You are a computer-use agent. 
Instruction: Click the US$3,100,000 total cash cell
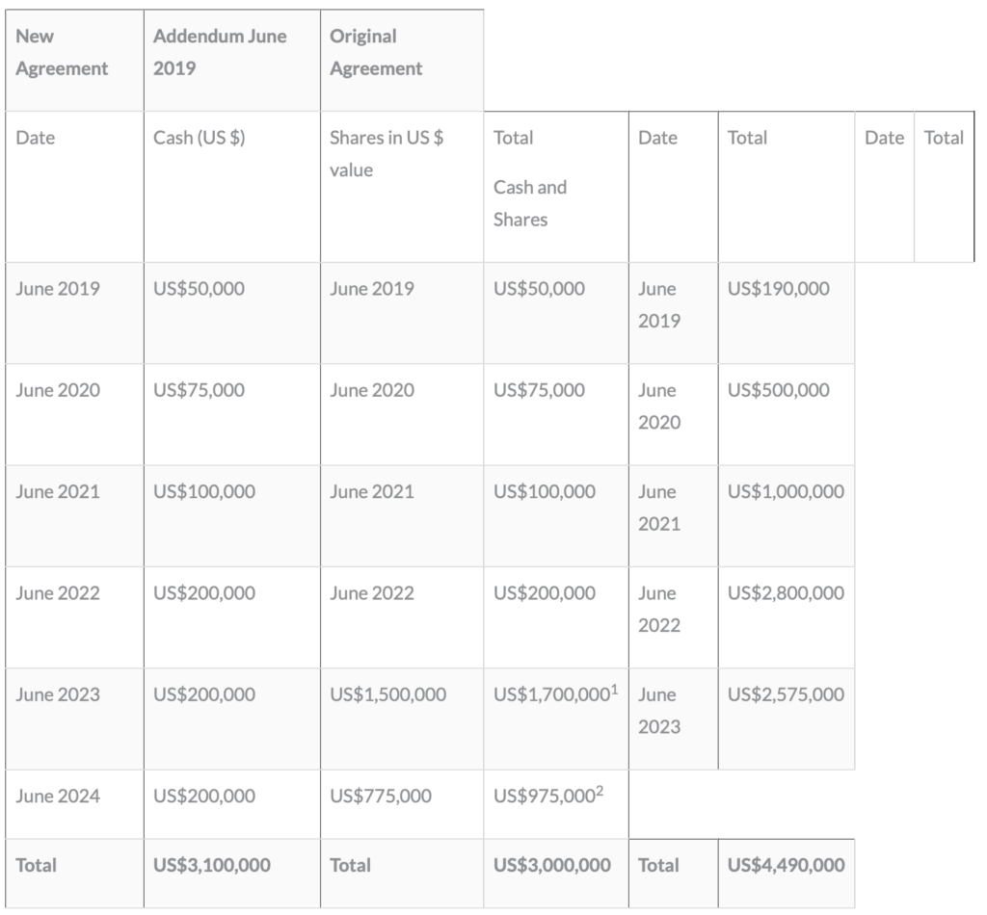click(x=212, y=865)
